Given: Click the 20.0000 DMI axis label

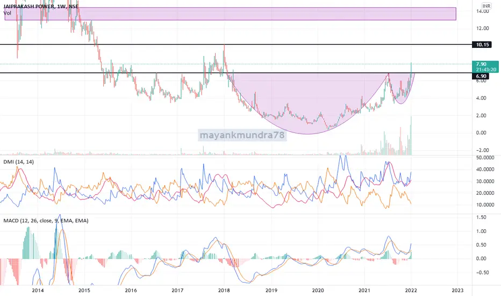Looking at the screenshot, I should pyautogui.click(x=485, y=193).
